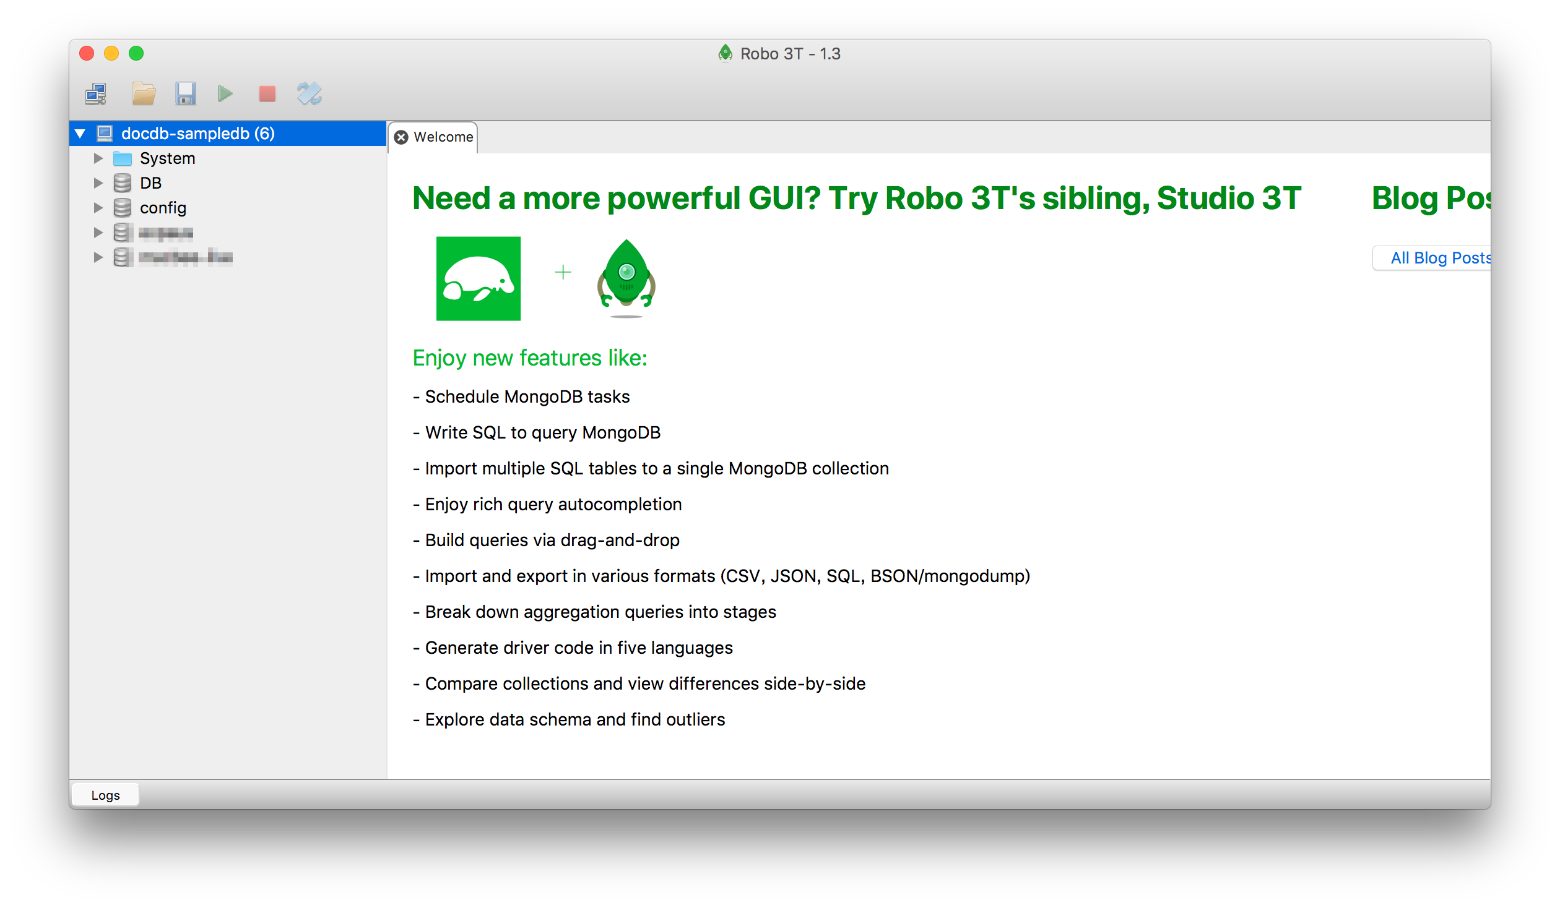Select the DB database icon

pyautogui.click(x=123, y=183)
